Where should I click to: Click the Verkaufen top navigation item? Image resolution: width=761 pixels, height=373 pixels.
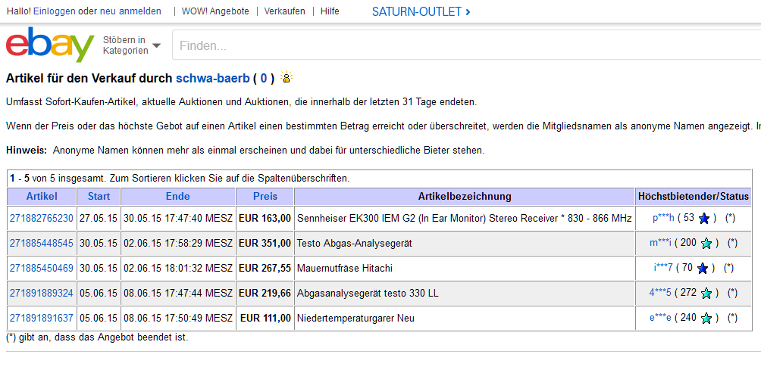coord(285,11)
